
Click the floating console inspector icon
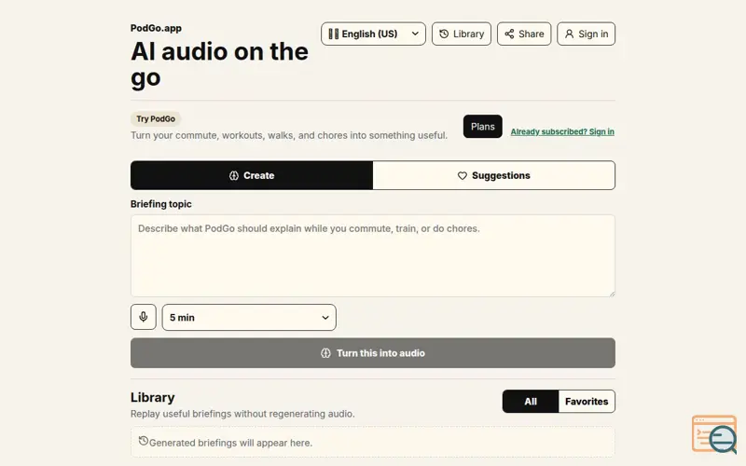pyautogui.click(x=714, y=434)
